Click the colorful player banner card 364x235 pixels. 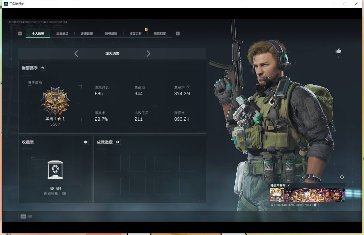click(314, 195)
